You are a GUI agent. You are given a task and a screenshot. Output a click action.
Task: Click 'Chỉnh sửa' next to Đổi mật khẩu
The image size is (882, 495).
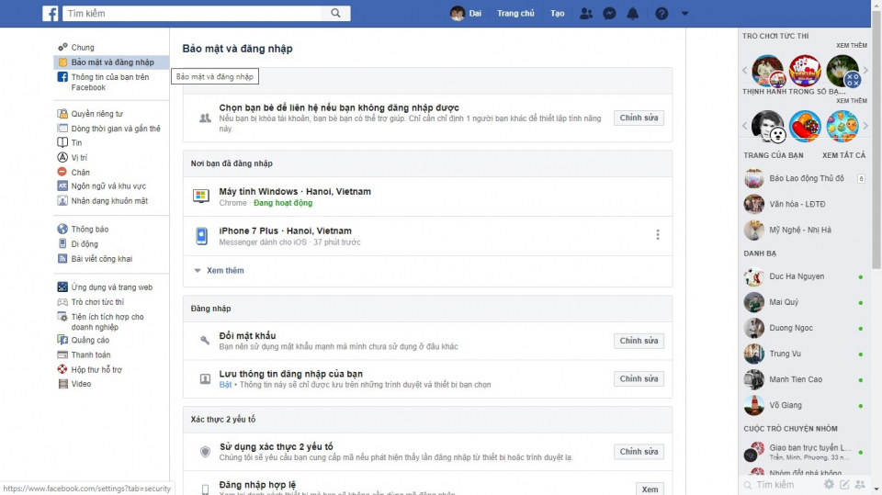click(639, 342)
